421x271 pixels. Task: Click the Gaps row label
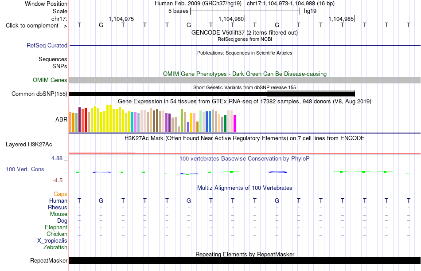coord(60,194)
